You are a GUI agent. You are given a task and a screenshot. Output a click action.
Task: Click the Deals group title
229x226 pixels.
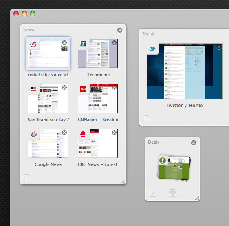tap(154, 142)
